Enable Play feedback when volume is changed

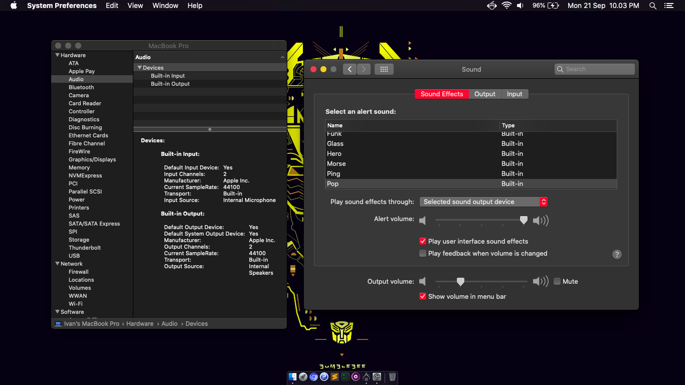(423, 253)
